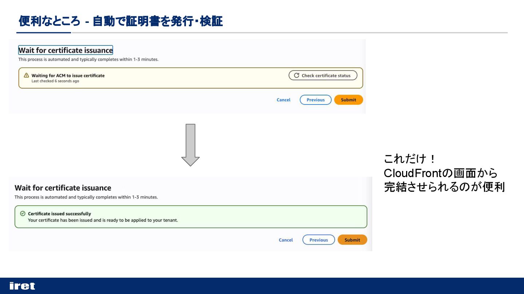Click 'CloudFrontの画面から' text line
Viewport: 524px width, 294px height.
pyautogui.click(x=441, y=173)
